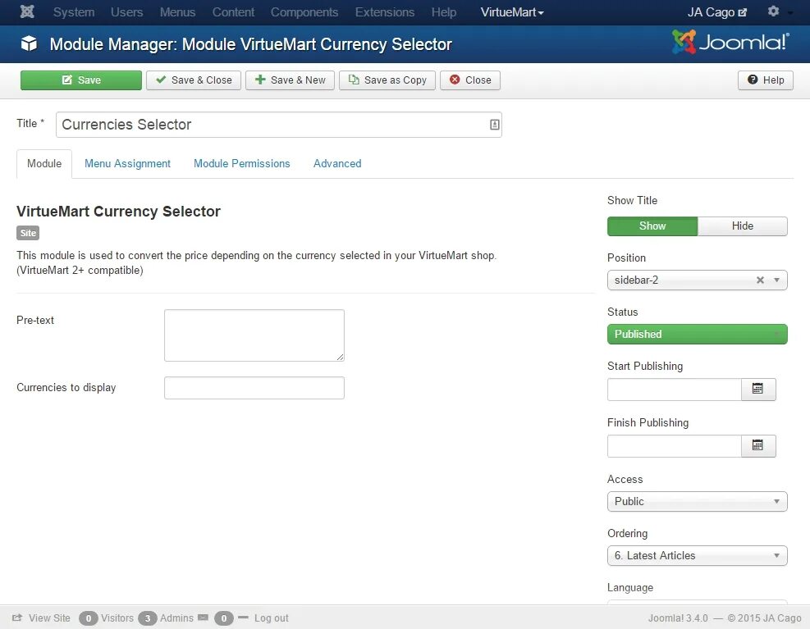Click the toolbar Help button
This screenshot has width=810, height=629.
point(766,80)
